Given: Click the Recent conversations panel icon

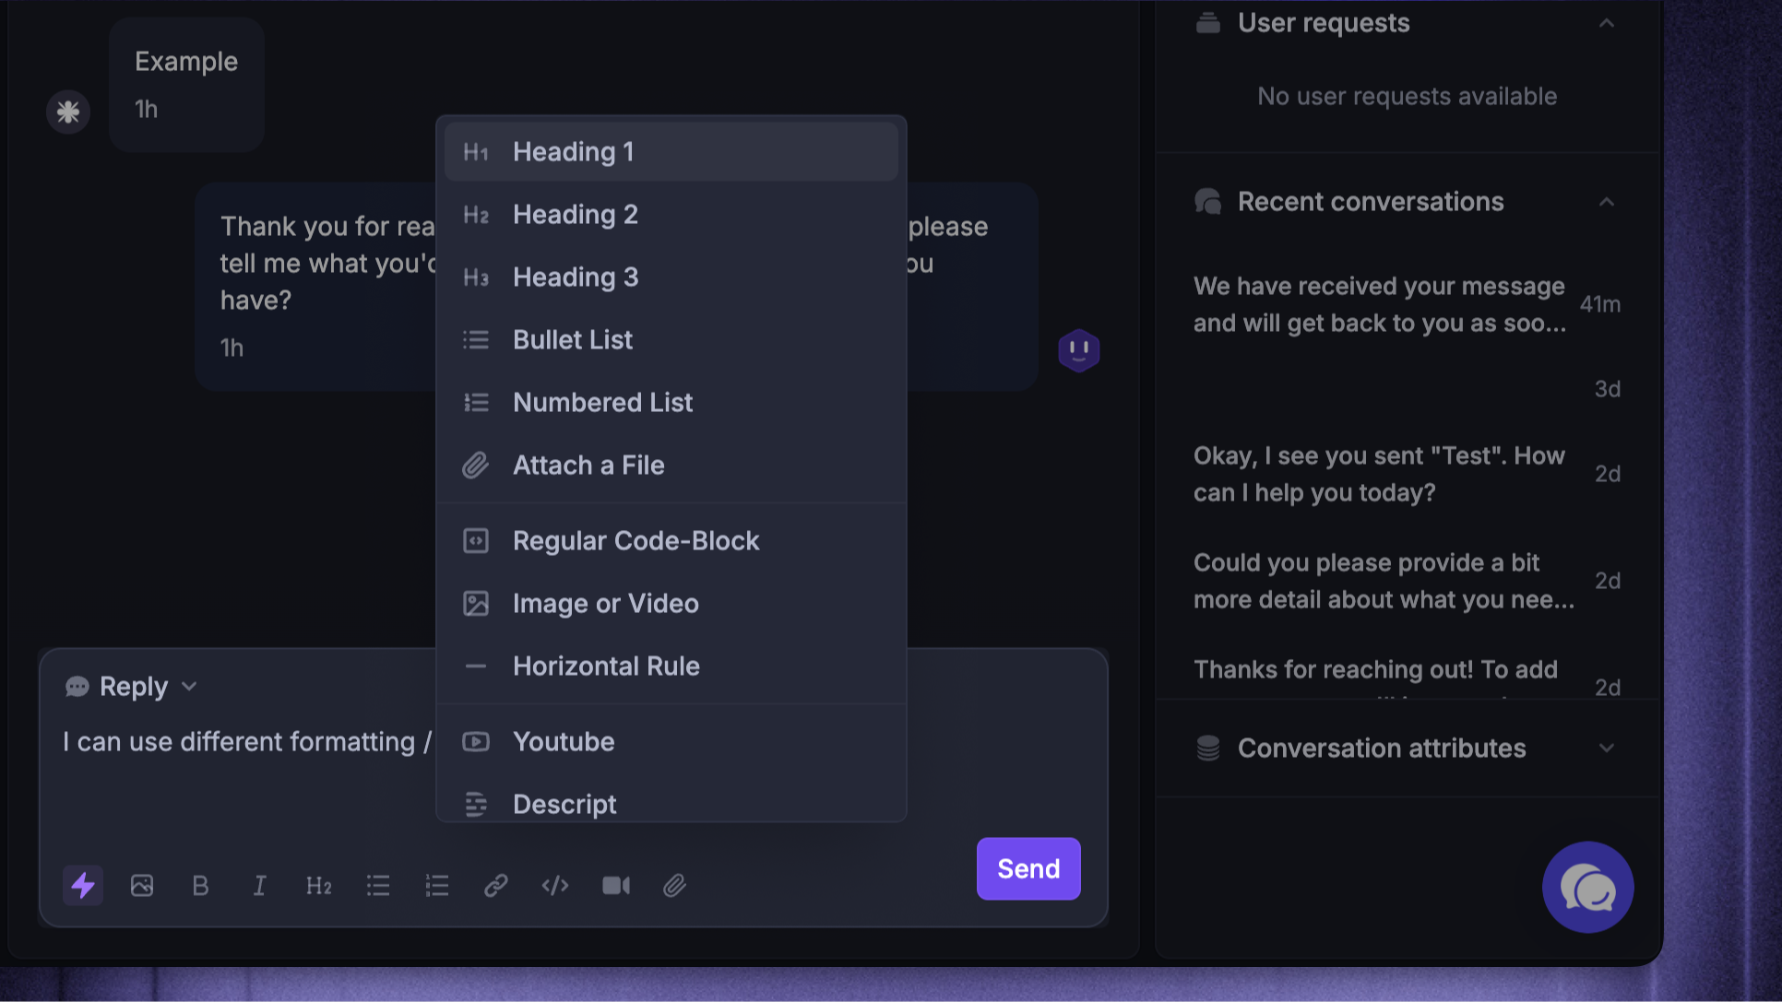Looking at the screenshot, I should [1208, 201].
